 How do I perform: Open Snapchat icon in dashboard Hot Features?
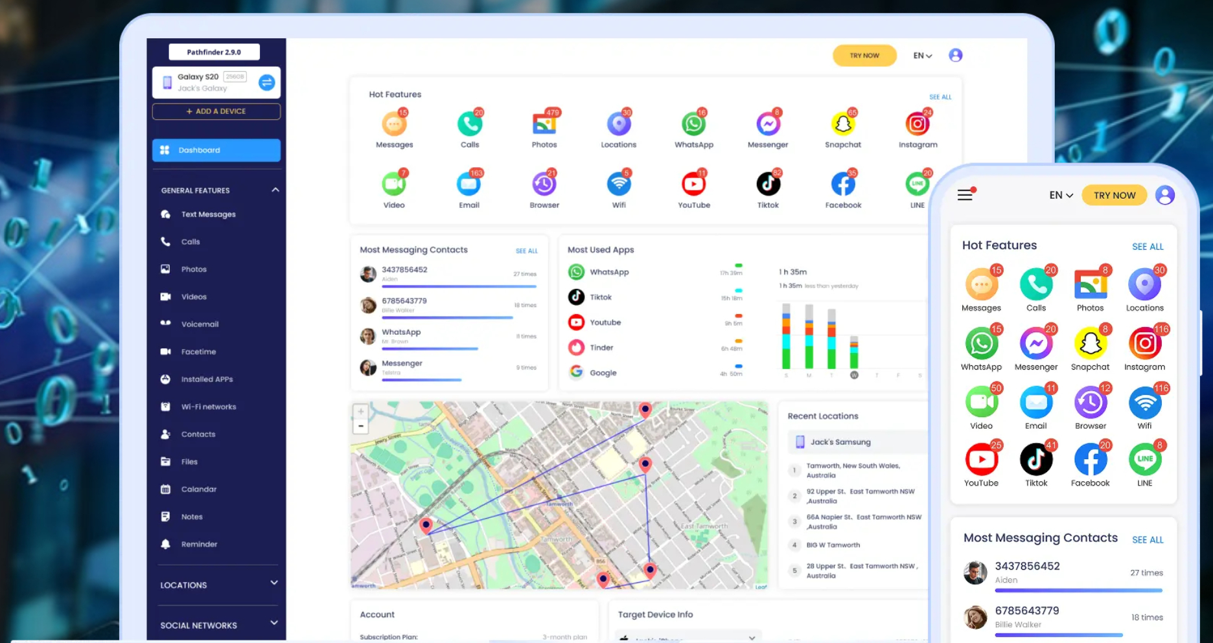(843, 124)
